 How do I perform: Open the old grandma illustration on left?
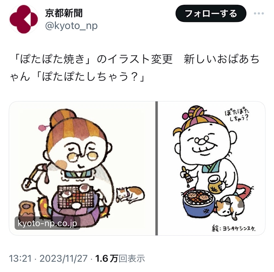pyautogui.click(x=82, y=168)
